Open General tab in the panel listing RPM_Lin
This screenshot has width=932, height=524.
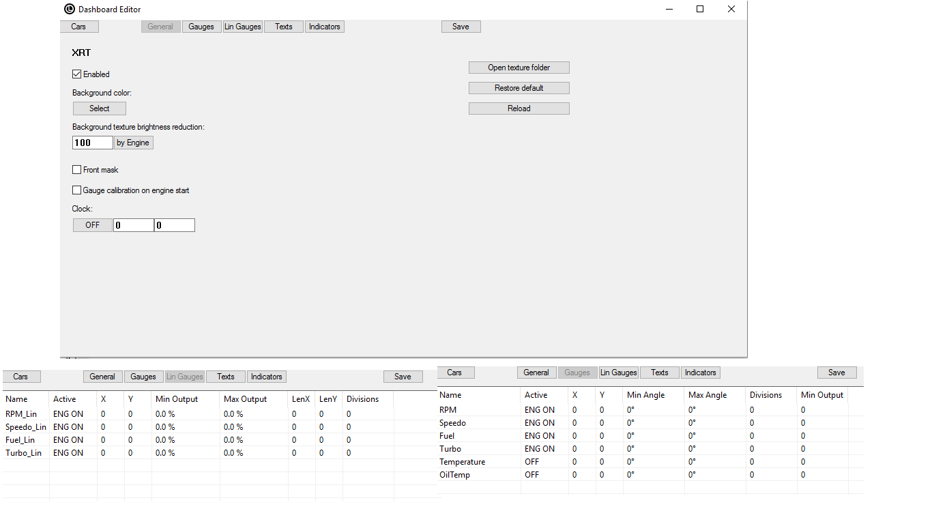tap(102, 377)
